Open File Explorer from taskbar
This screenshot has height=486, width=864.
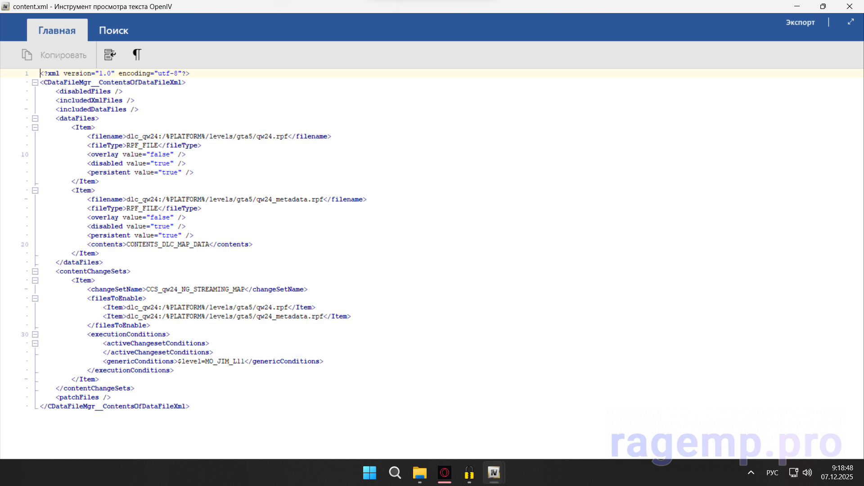pos(419,472)
